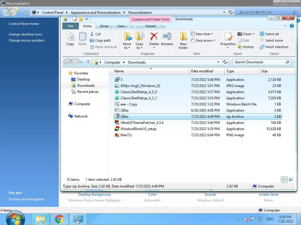
Task: Refresh the Downloads folder view
Action: click(x=225, y=62)
